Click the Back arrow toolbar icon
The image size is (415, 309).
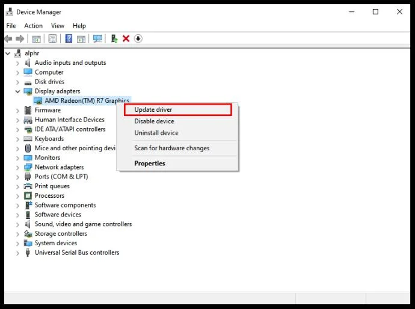pyautogui.click(x=8, y=39)
